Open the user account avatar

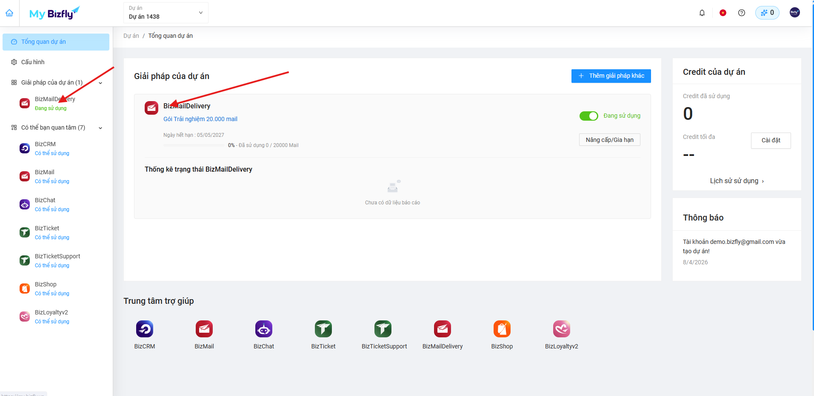(x=794, y=13)
